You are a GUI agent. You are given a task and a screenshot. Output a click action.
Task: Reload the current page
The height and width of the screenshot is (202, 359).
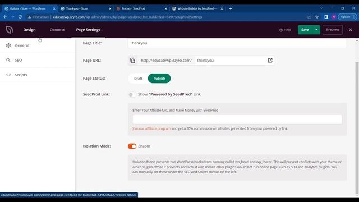click(x=20, y=17)
